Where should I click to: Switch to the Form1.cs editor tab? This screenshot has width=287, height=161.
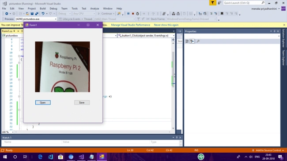point(7,31)
